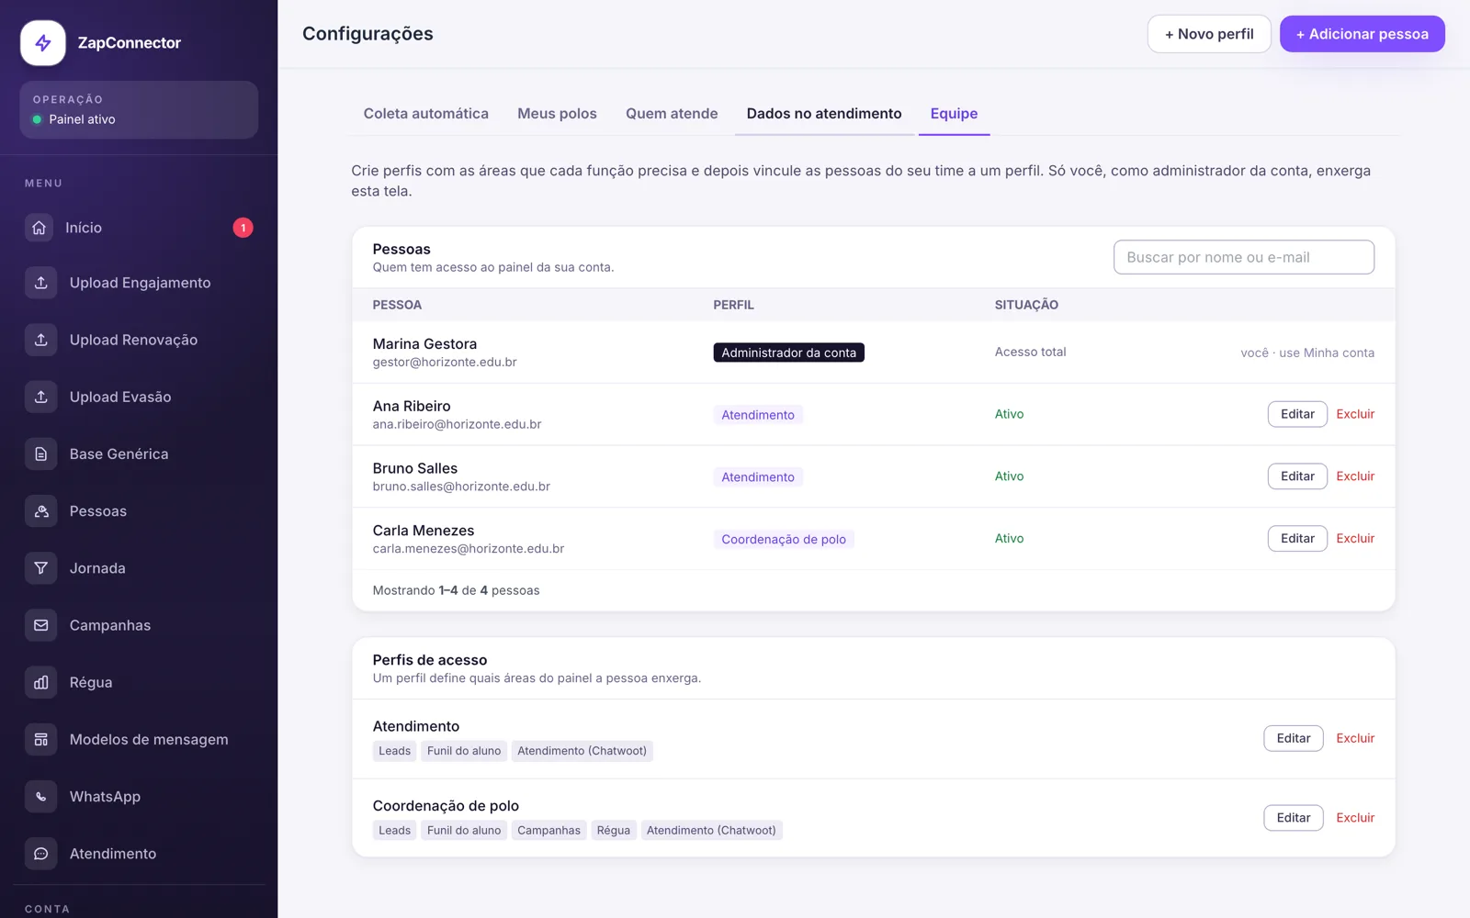Click the Base Genérica document icon
The image size is (1470, 918).
click(x=40, y=453)
